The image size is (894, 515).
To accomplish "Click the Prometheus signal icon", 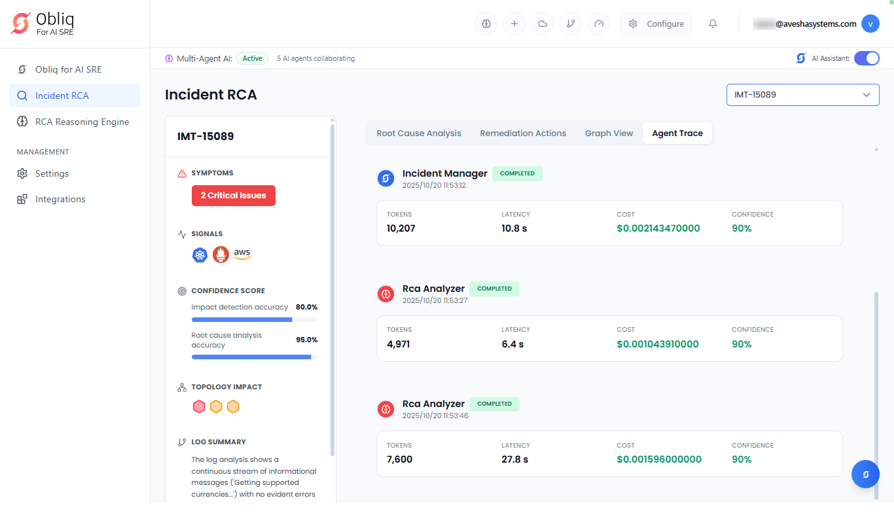I will (221, 255).
